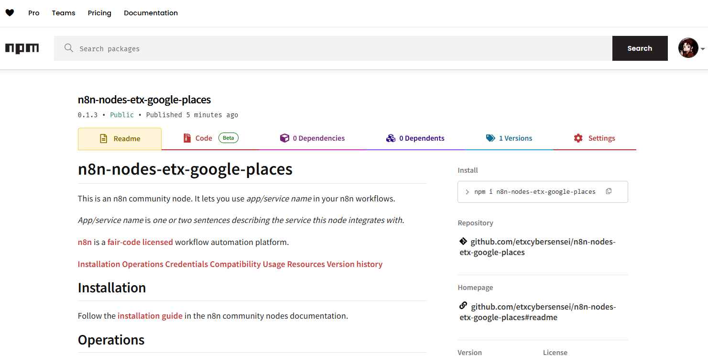Click the Homepage sidebar label
This screenshot has width=708, height=356.
click(x=475, y=288)
